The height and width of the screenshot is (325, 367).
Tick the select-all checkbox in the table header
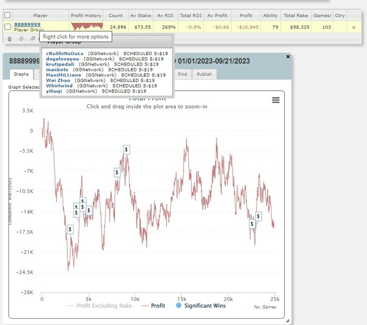click(x=7, y=15)
